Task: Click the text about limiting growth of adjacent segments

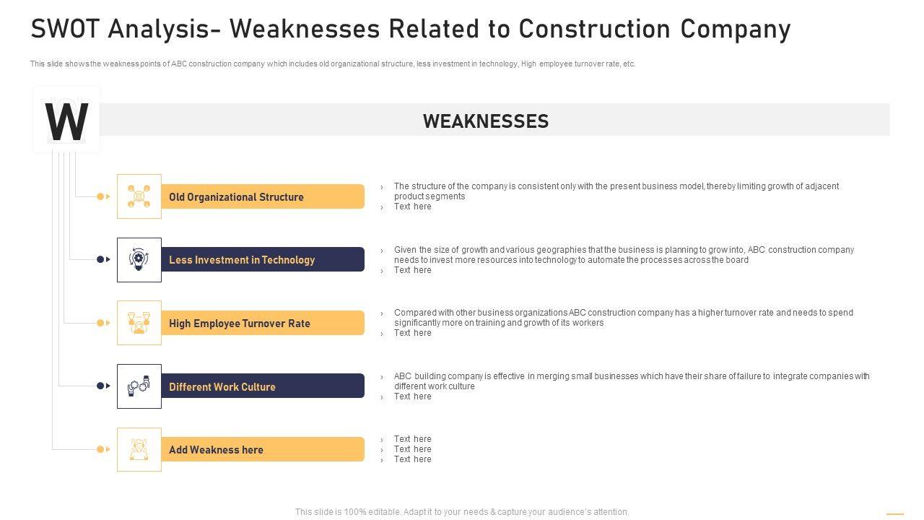Action: 616,191
